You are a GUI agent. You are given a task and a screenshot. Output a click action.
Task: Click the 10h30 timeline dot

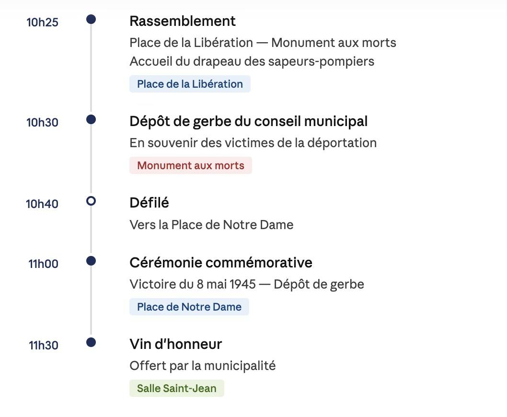pyautogui.click(x=91, y=119)
